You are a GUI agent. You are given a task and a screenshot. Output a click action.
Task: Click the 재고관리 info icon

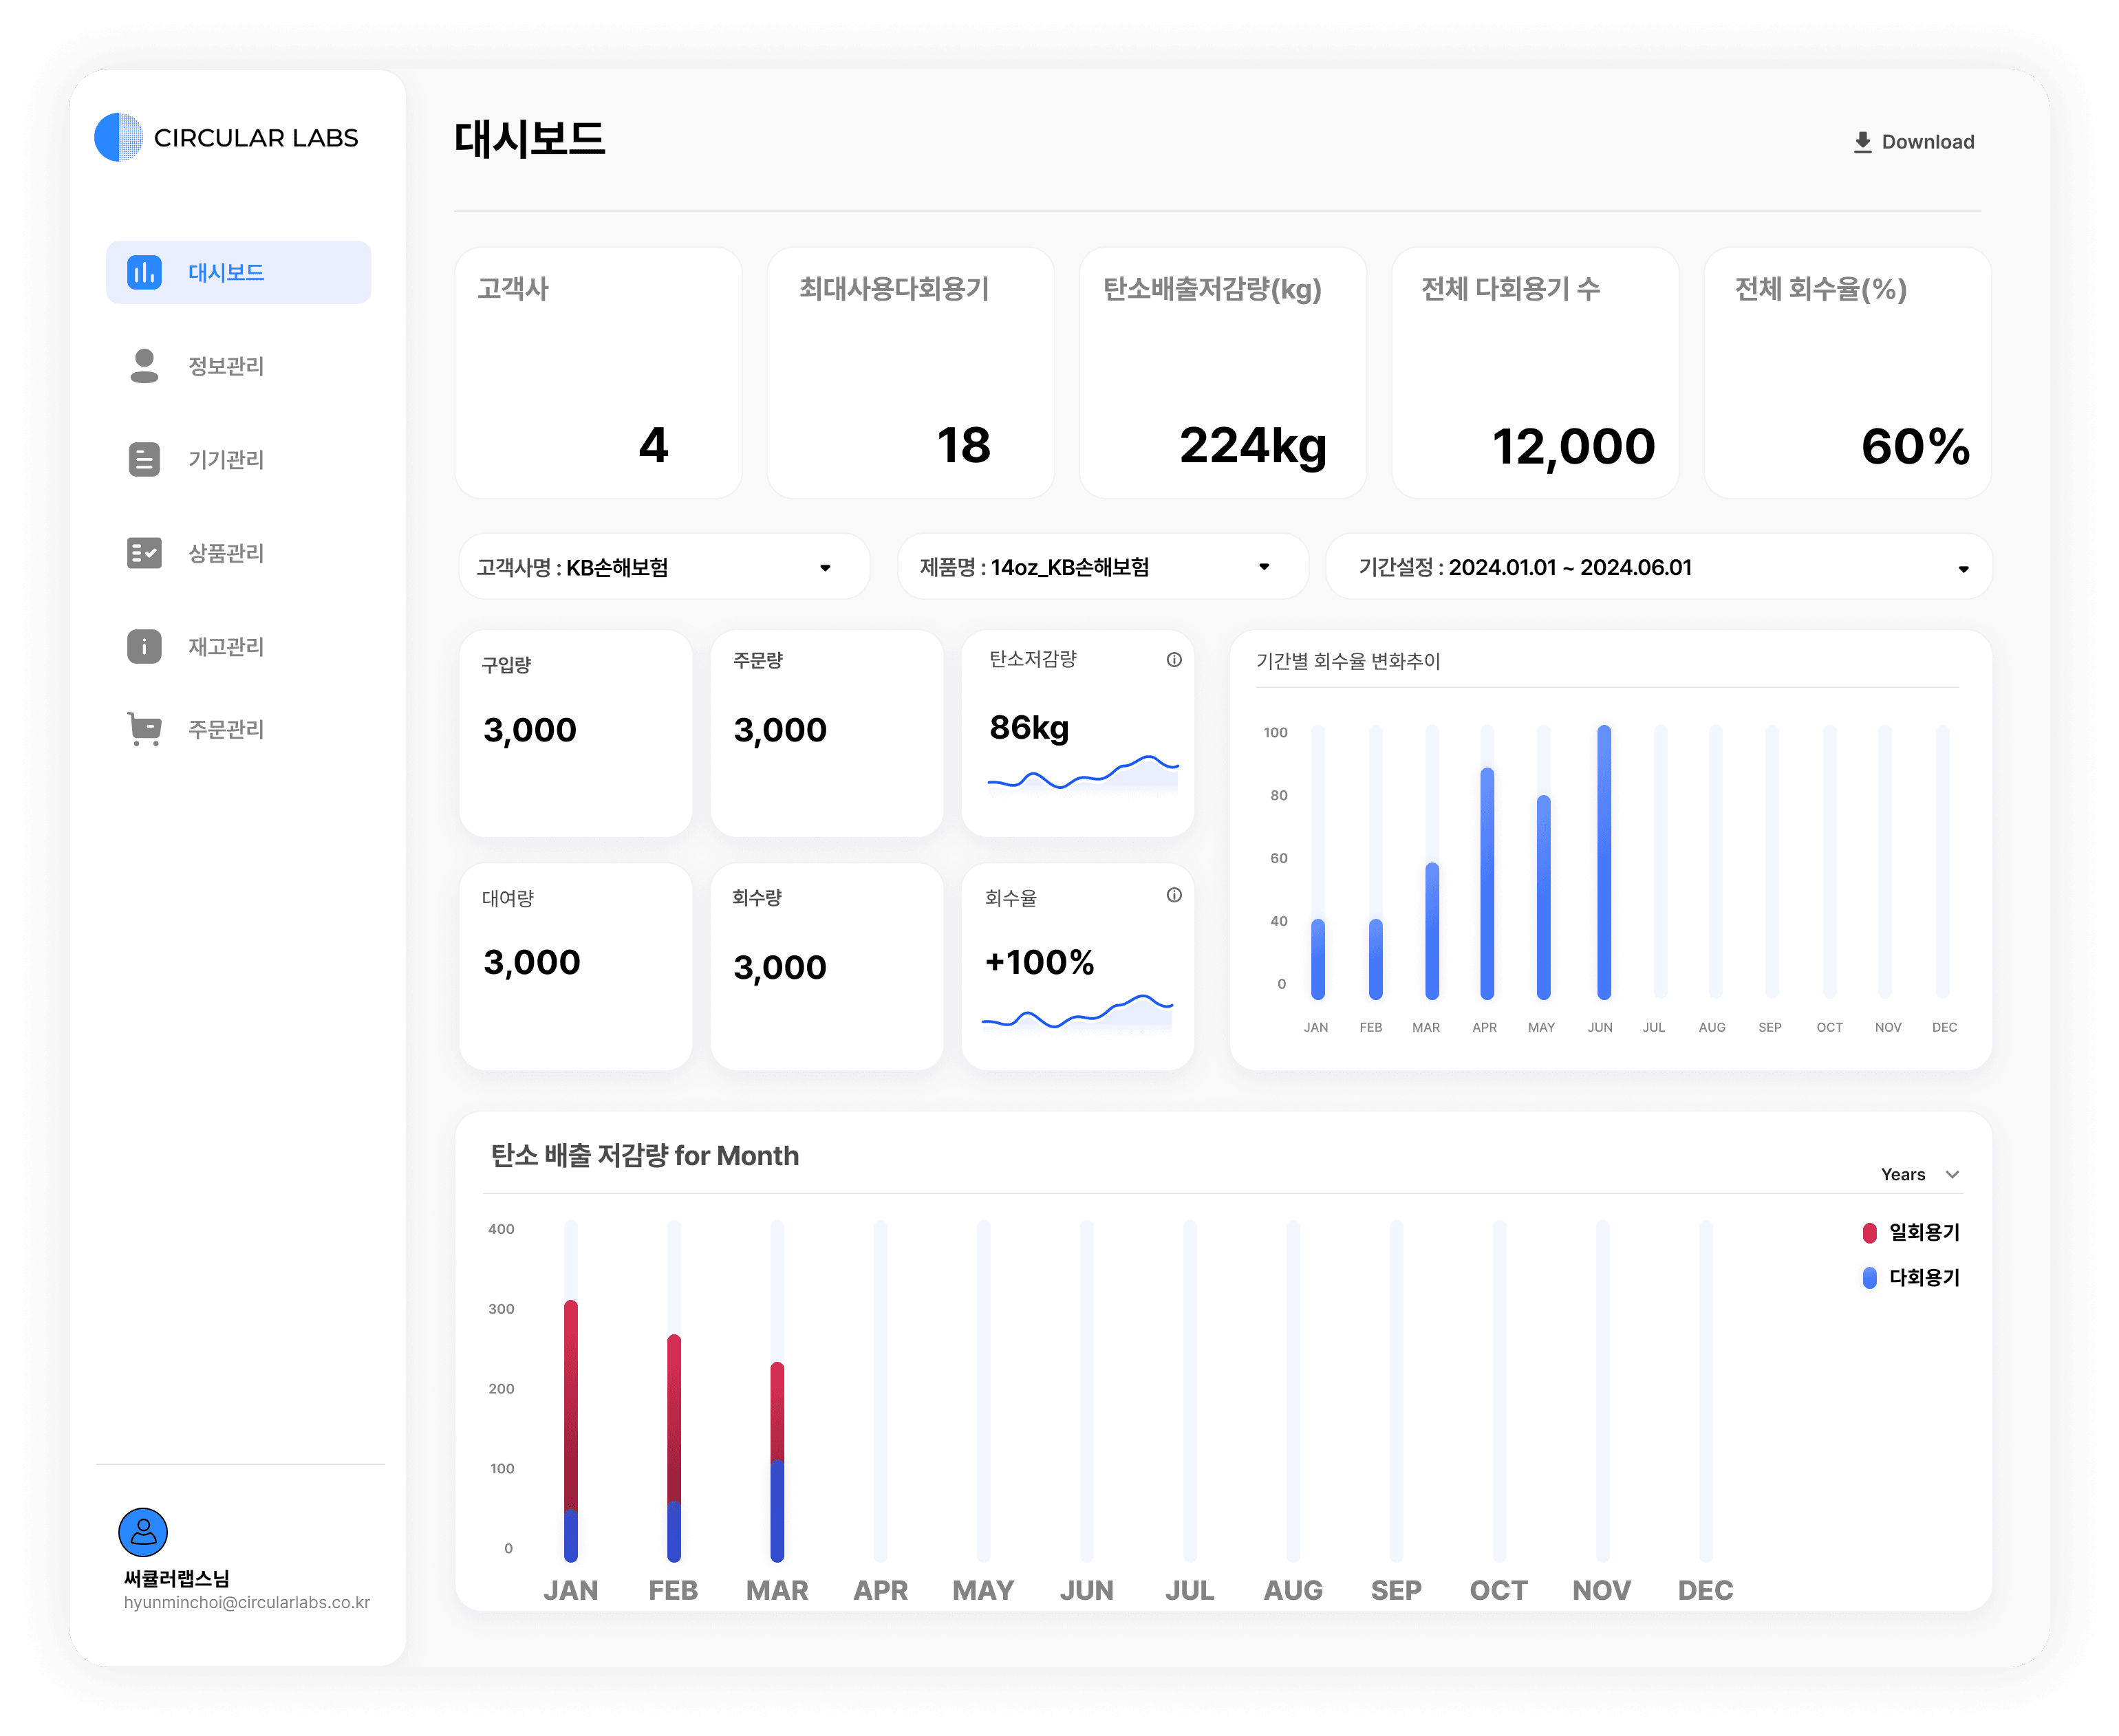pyautogui.click(x=144, y=646)
